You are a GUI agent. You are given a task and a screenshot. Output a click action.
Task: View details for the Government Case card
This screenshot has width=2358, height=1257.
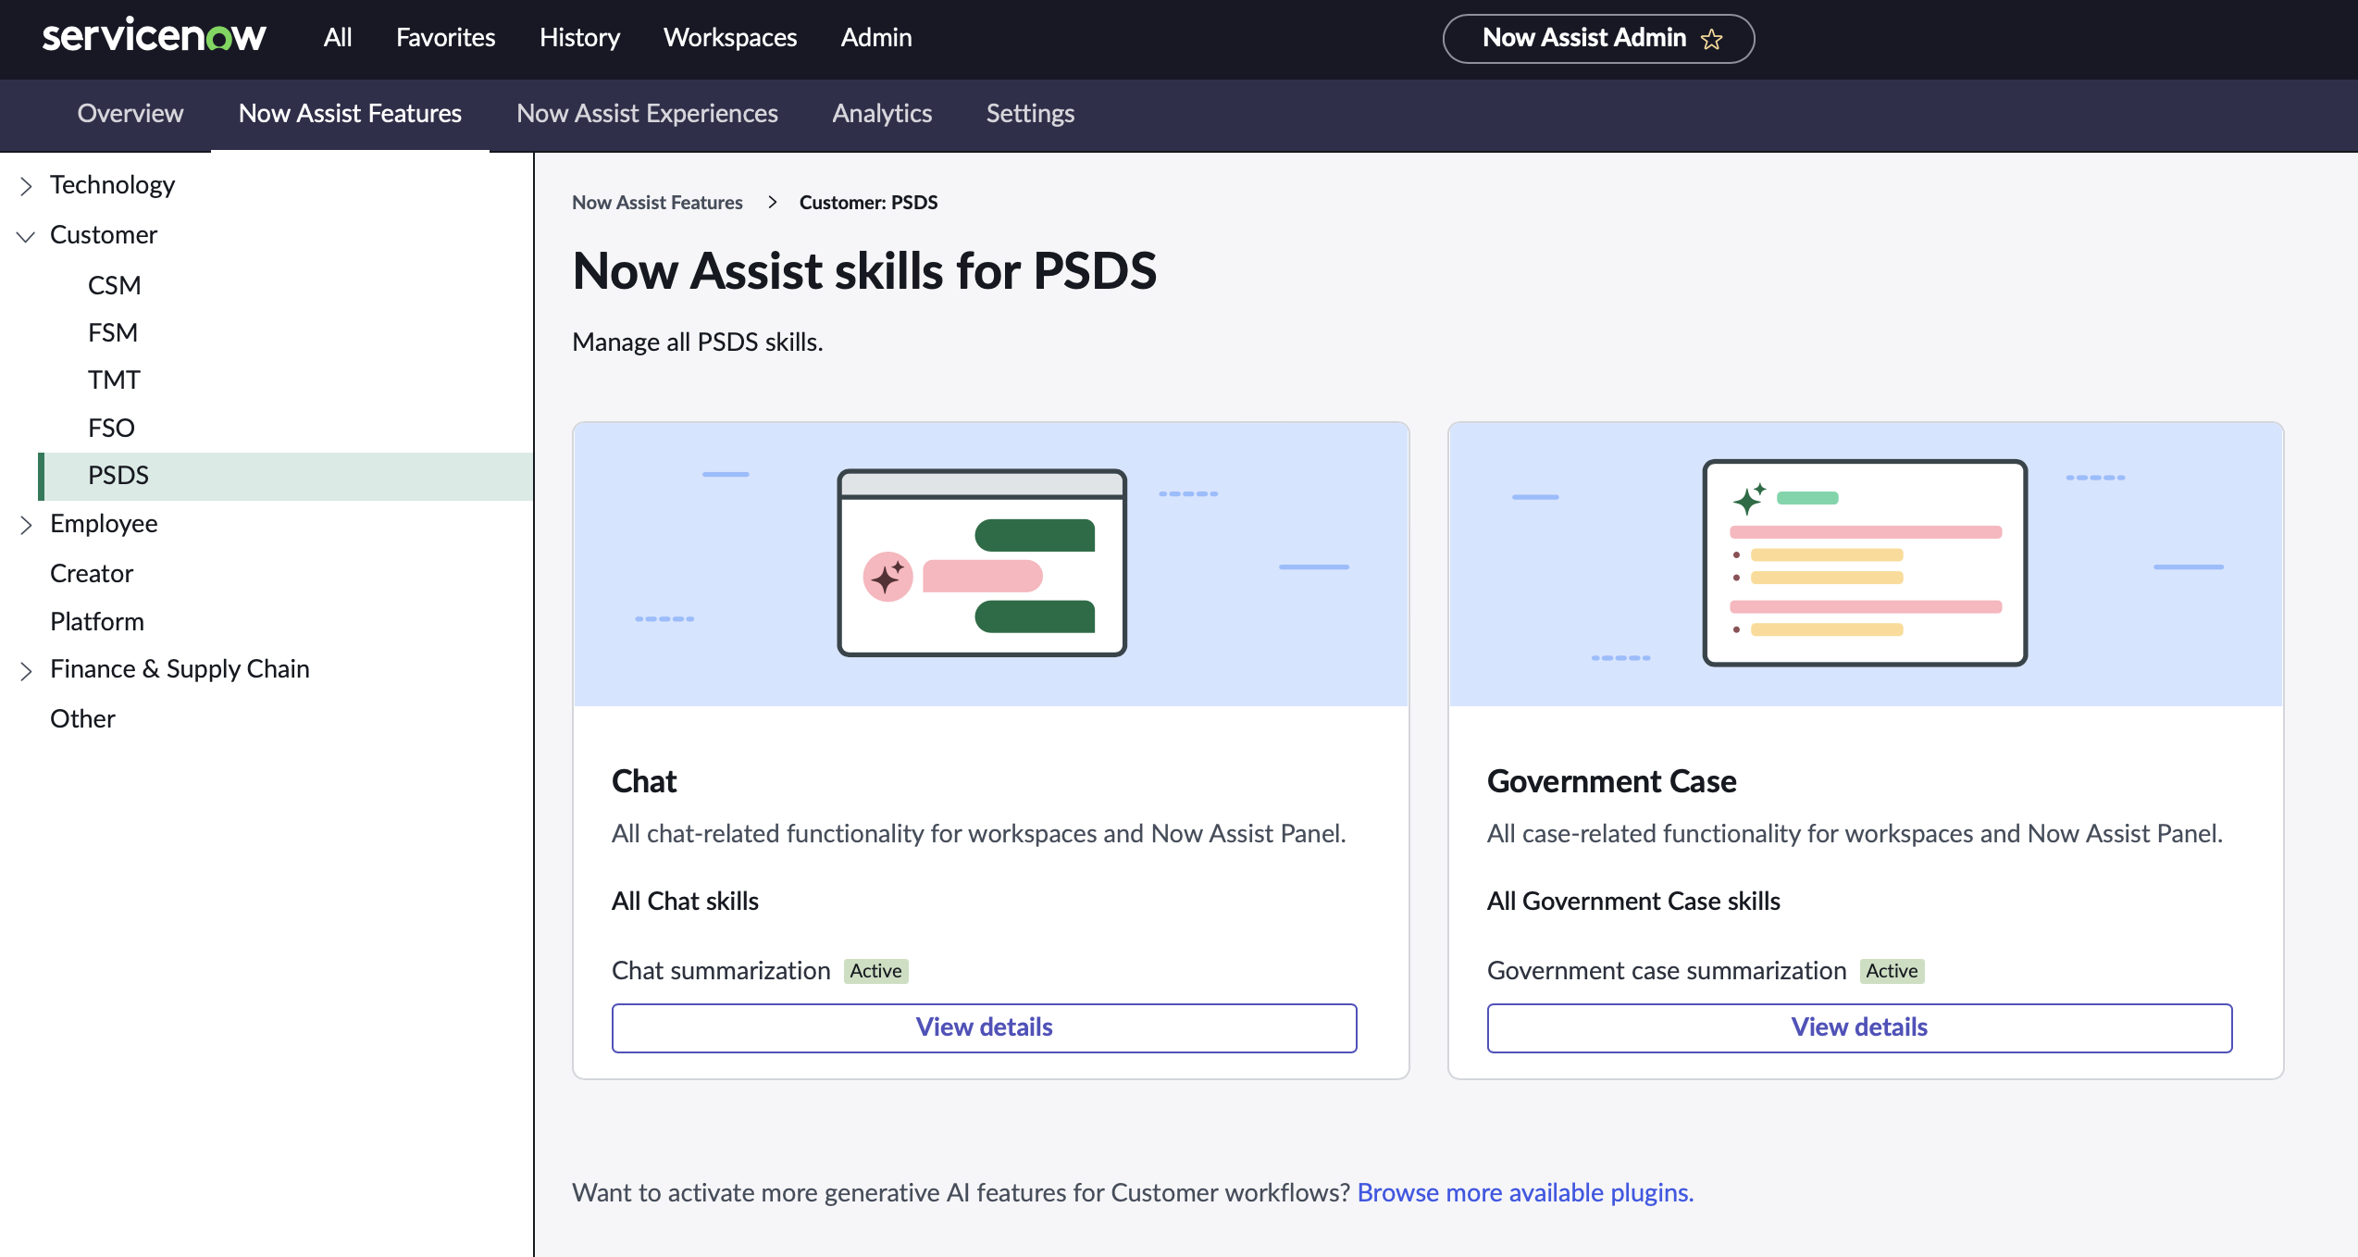[x=1859, y=1027]
